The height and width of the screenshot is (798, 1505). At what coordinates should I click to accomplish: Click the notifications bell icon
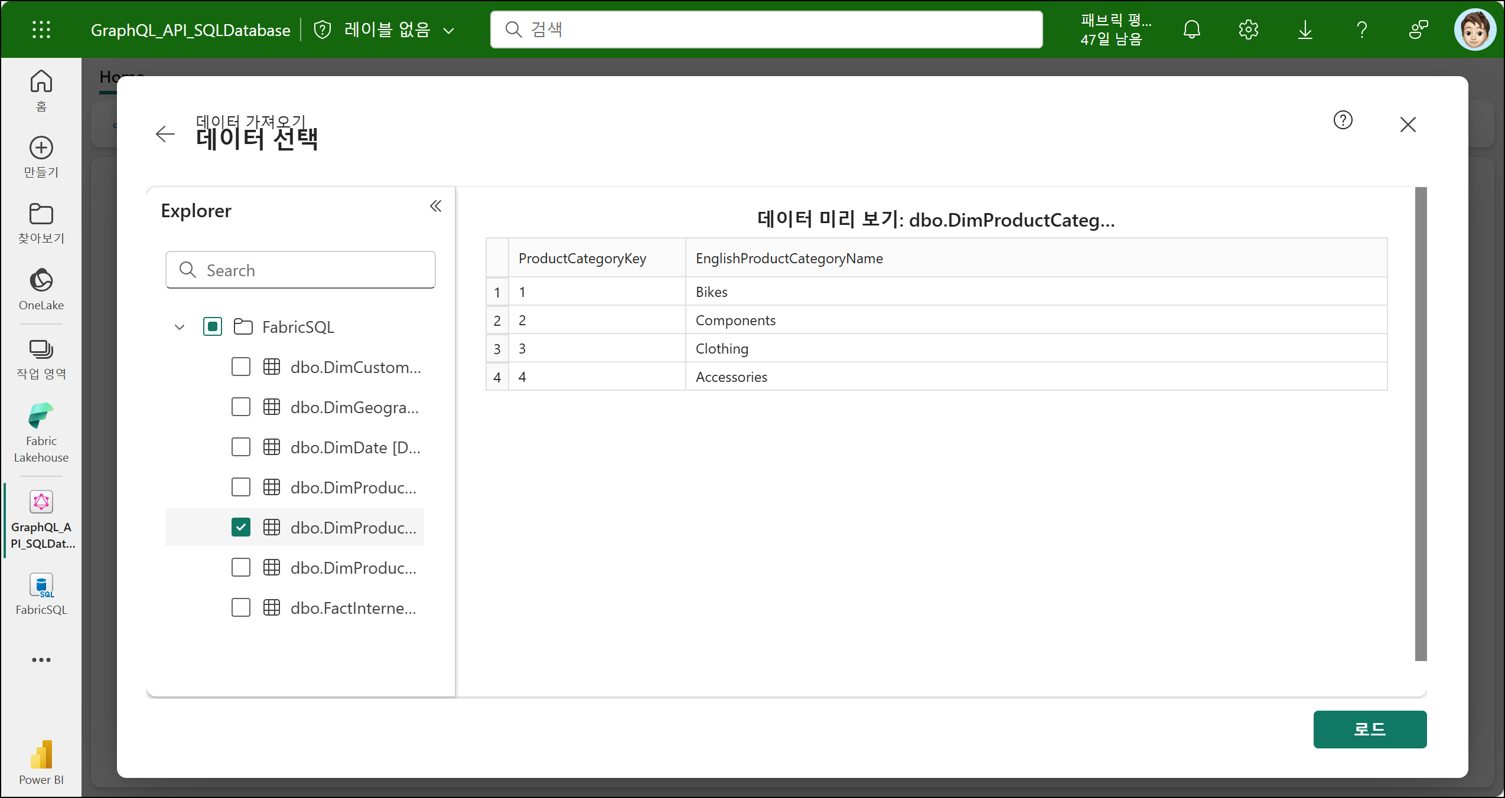click(1192, 30)
